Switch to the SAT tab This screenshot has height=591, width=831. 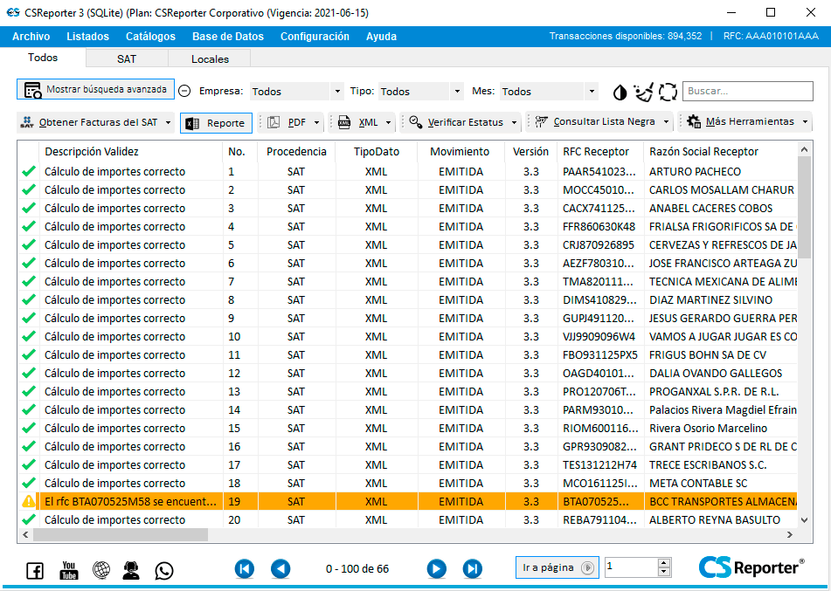(127, 58)
